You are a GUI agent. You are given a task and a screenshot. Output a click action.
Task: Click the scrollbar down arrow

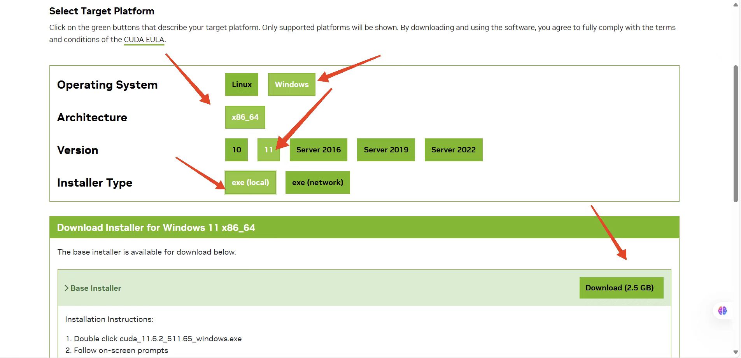click(x=736, y=352)
